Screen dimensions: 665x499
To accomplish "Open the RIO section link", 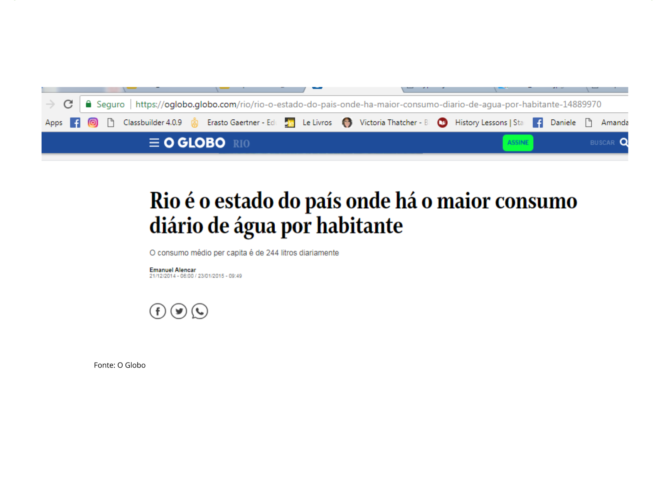I will click(241, 144).
